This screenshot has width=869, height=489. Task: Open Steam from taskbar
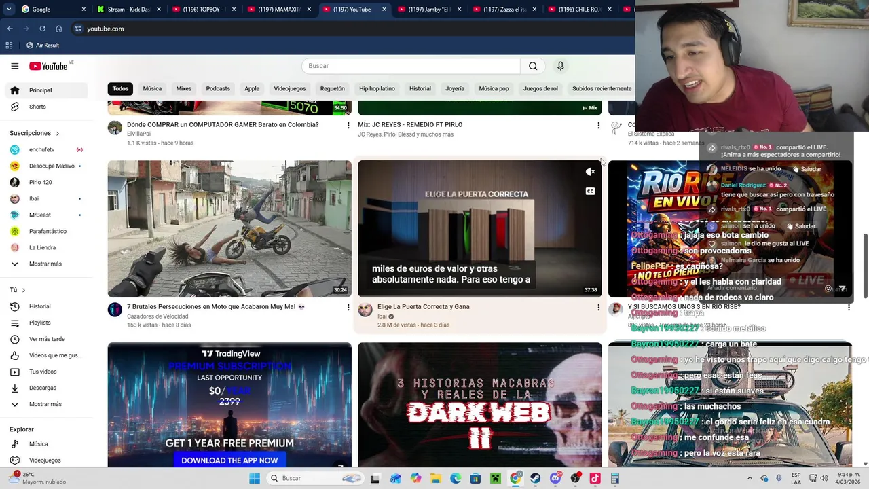point(536,478)
